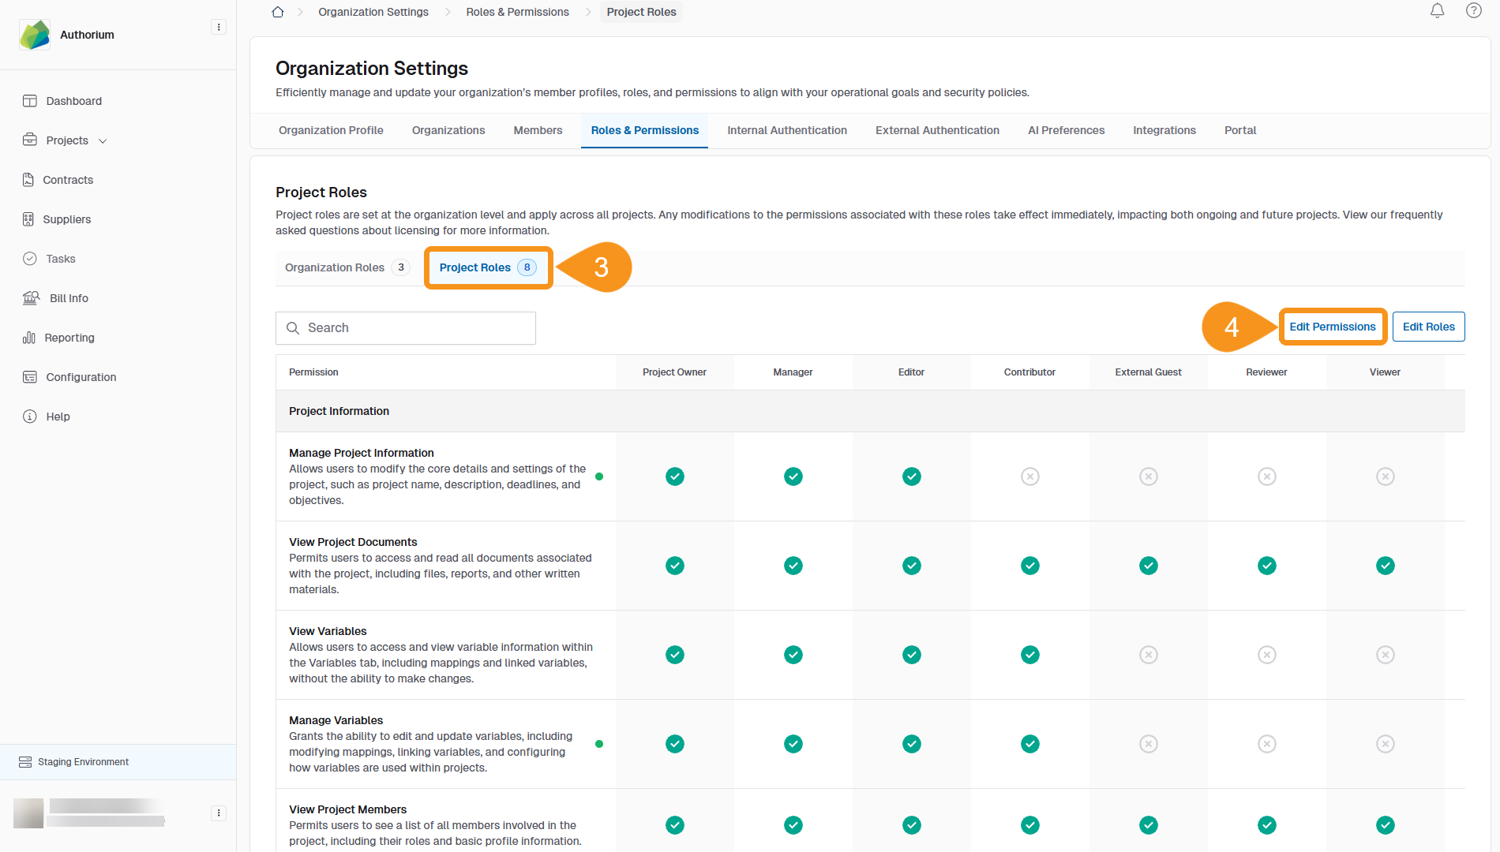
Task: Click the home breadcrumb icon
Action: (278, 12)
